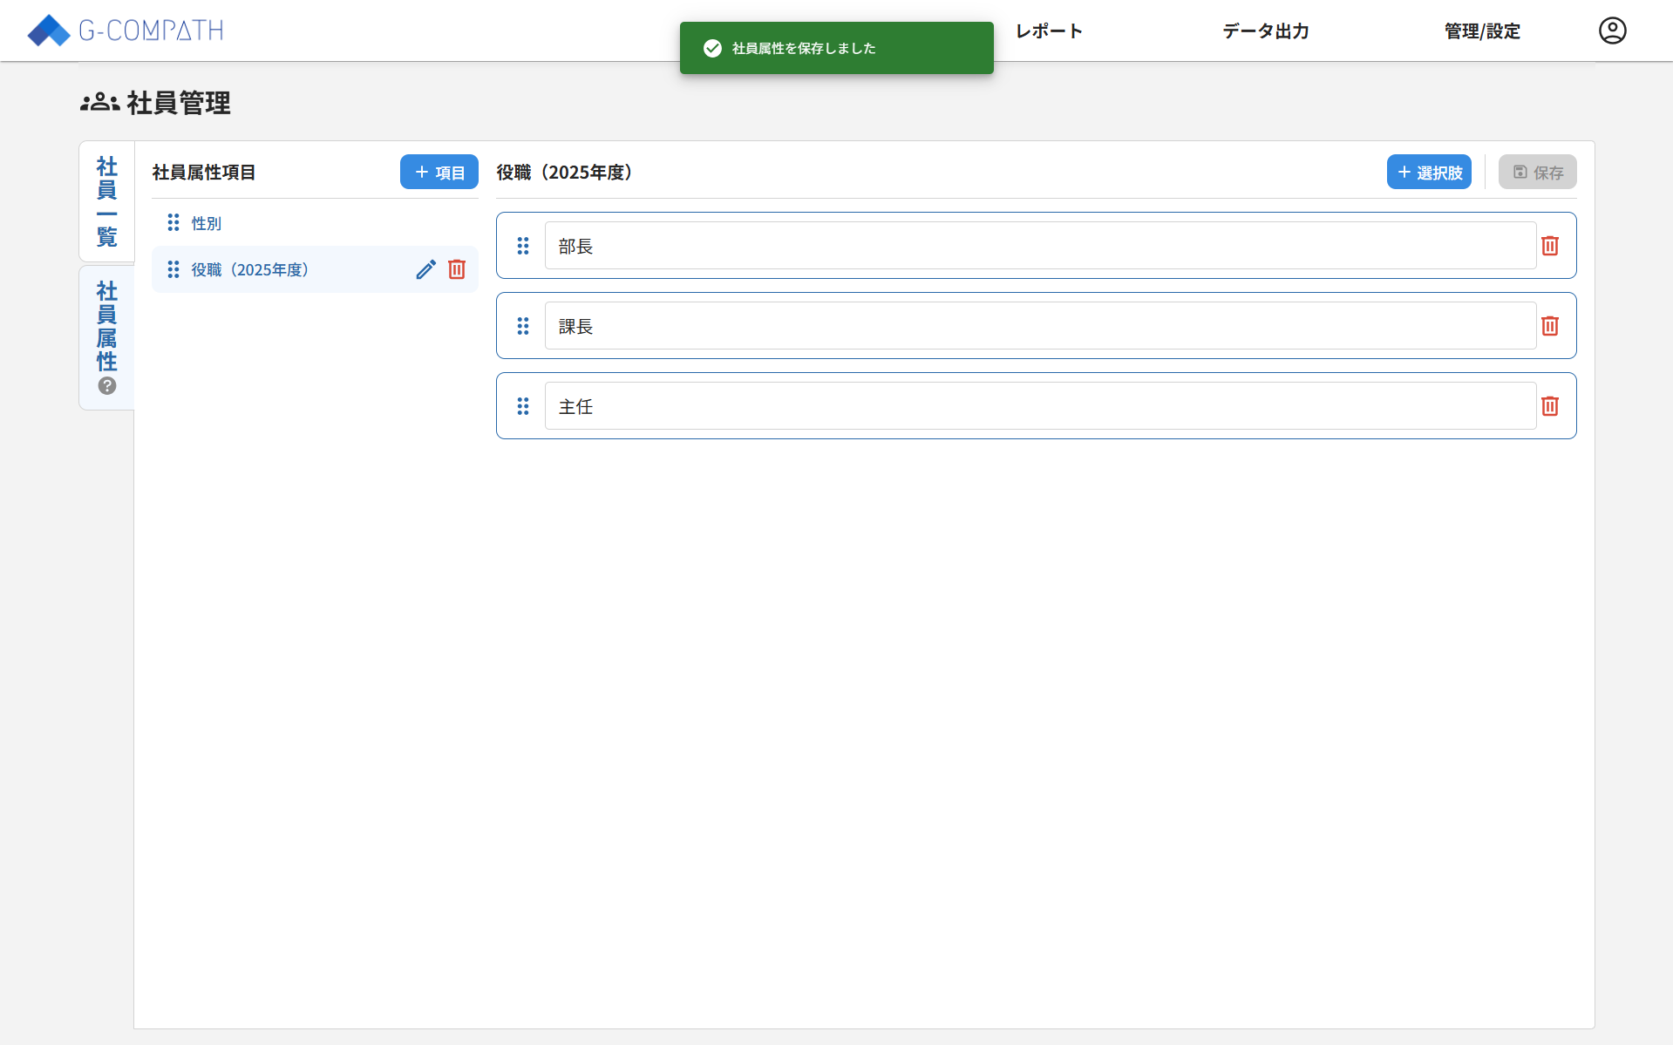Click the drag handle next to 性別
Image resolution: width=1673 pixels, height=1045 pixels.
(173, 222)
